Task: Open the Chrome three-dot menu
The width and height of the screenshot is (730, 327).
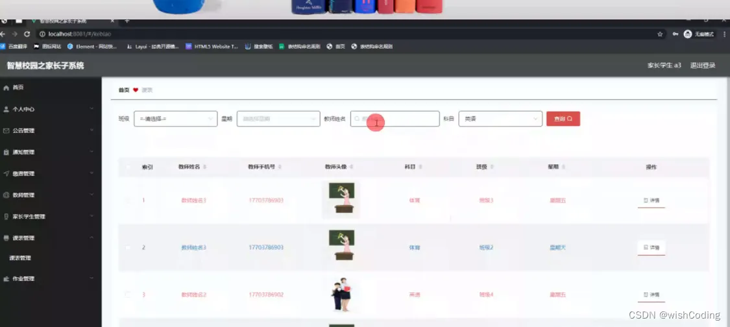Action: [724, 34]
